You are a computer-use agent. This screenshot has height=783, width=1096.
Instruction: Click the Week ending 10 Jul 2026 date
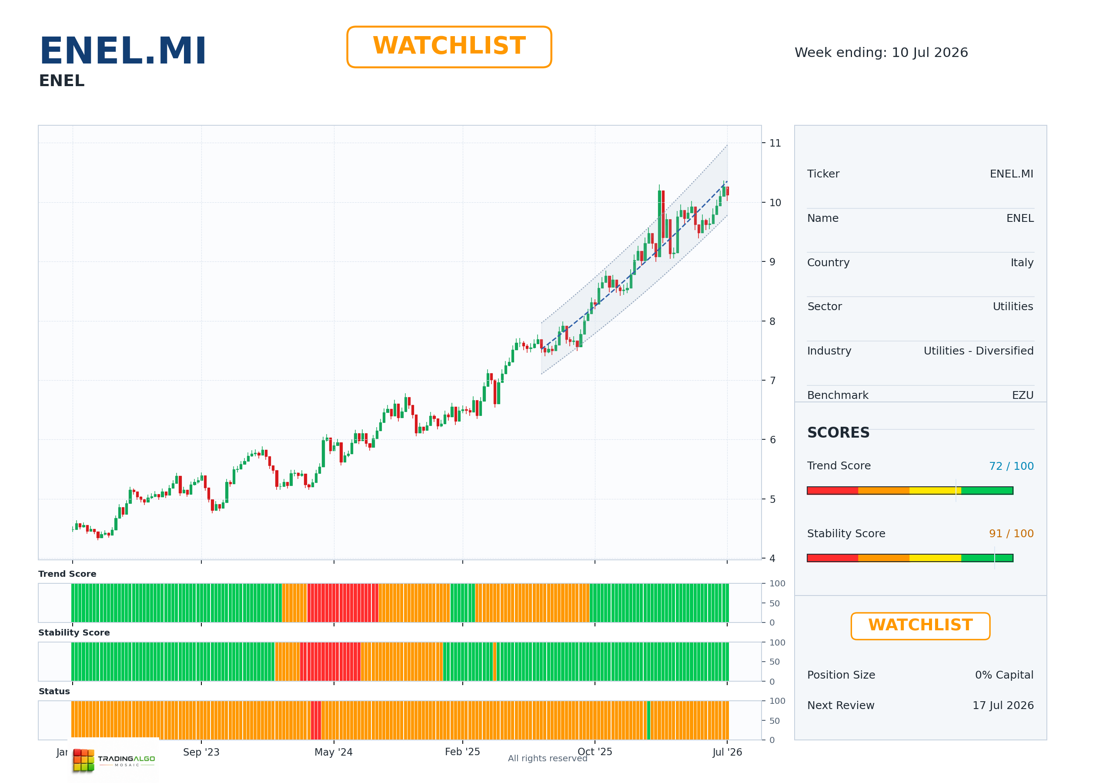(x=881, y=52)
